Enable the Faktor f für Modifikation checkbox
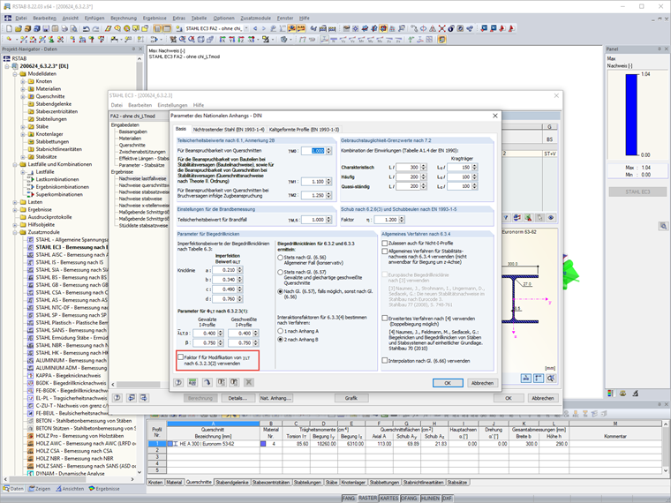 [181, 356]
